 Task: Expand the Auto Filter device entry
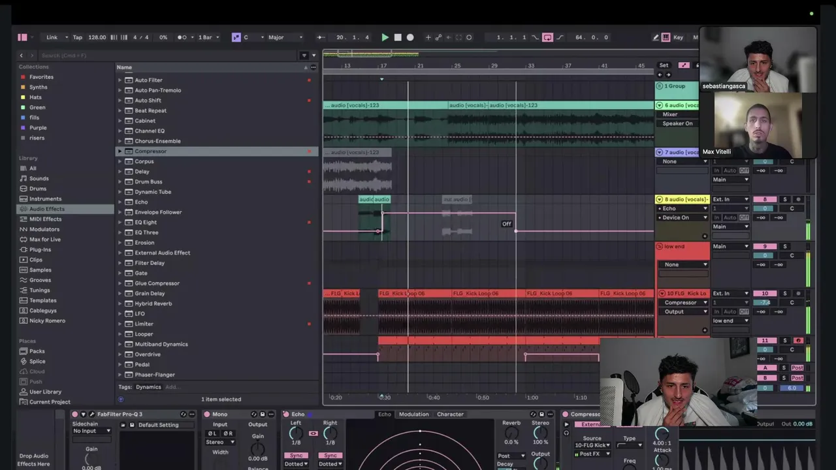pos(120,80)
